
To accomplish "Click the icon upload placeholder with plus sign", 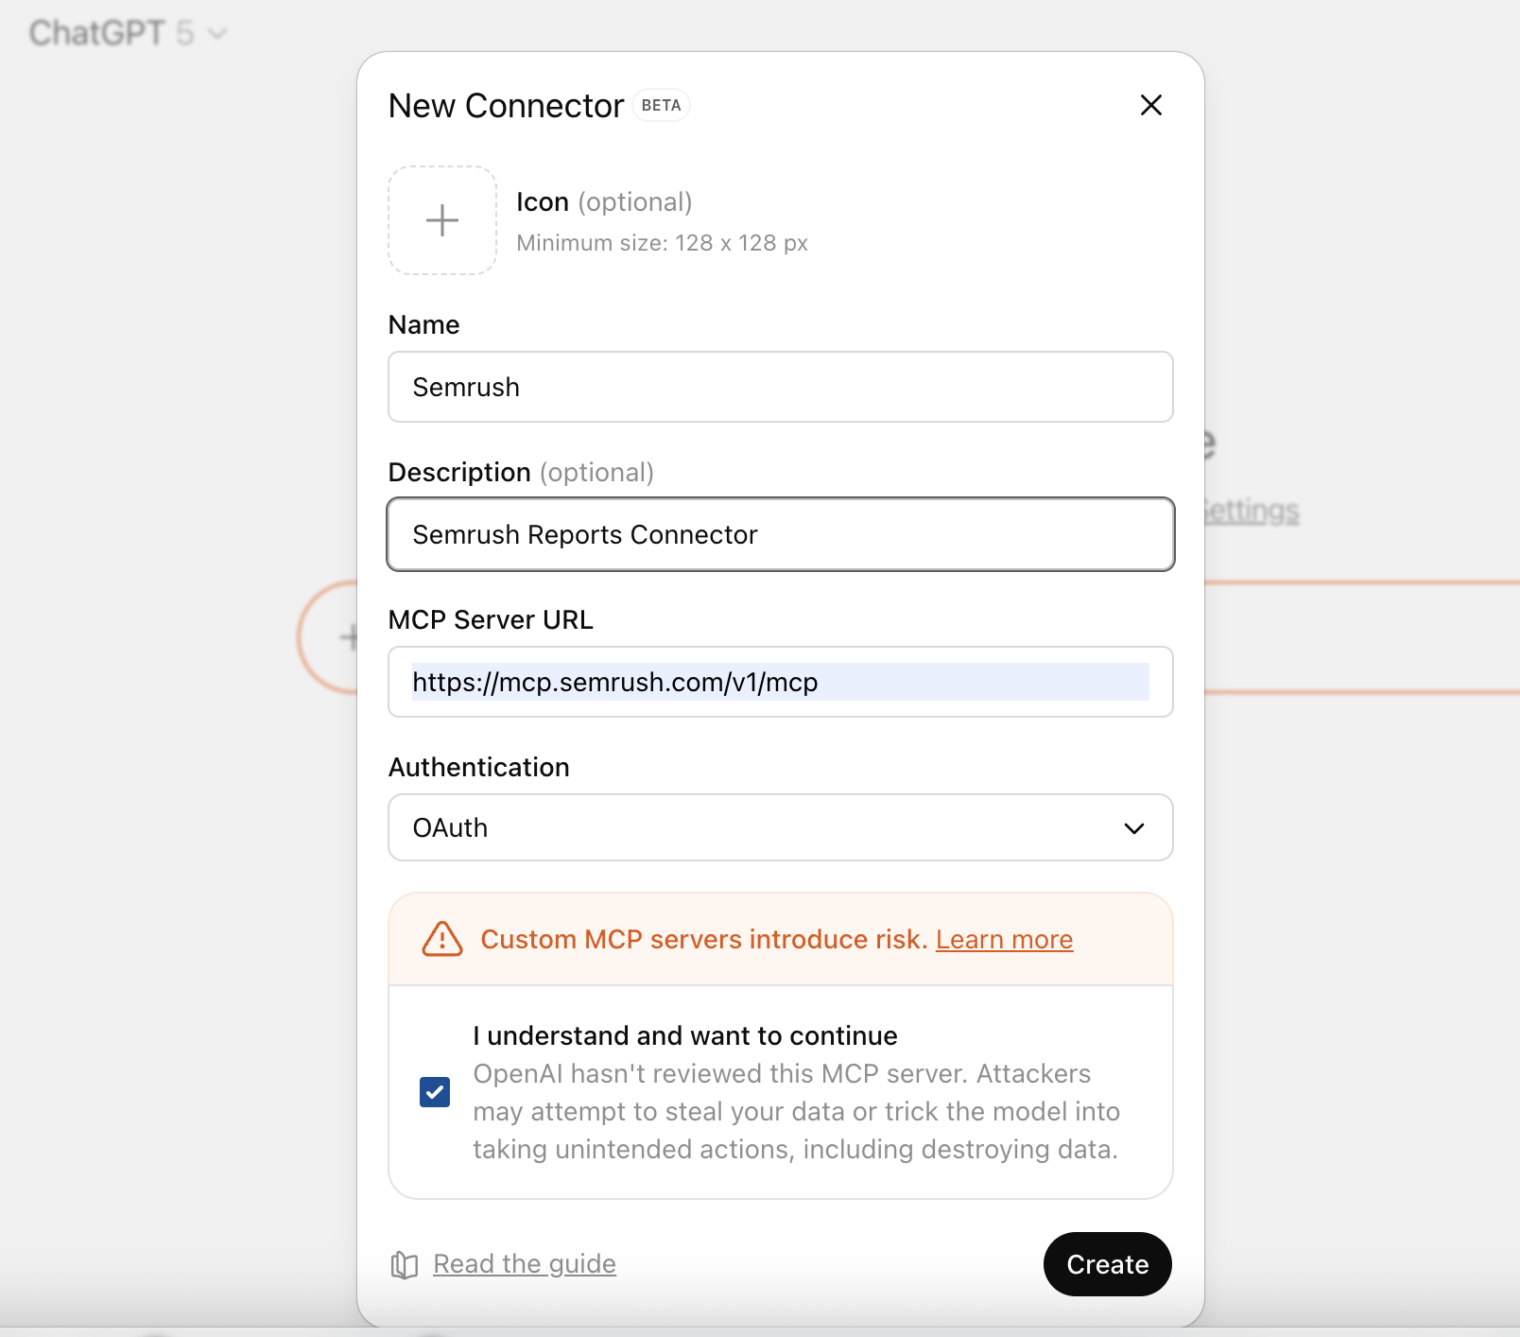I will (x=440, y=219).
